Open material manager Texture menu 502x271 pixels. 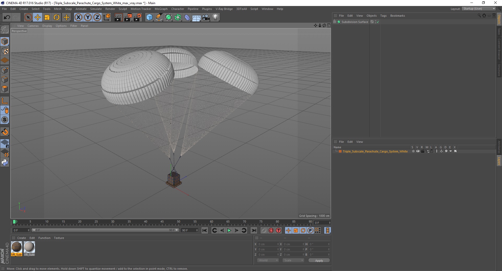tap(59, 238)
